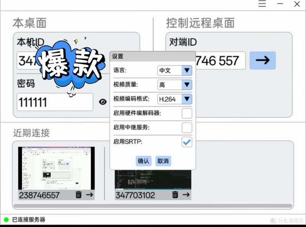Connect to remote desktop with arrow button

pos(262,60)
